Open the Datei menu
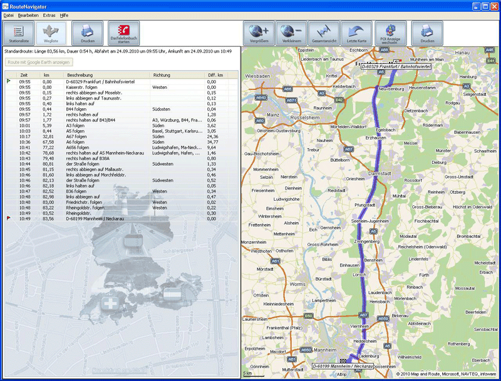This screenshot has width=501, height=381. [x=9, y=15]
